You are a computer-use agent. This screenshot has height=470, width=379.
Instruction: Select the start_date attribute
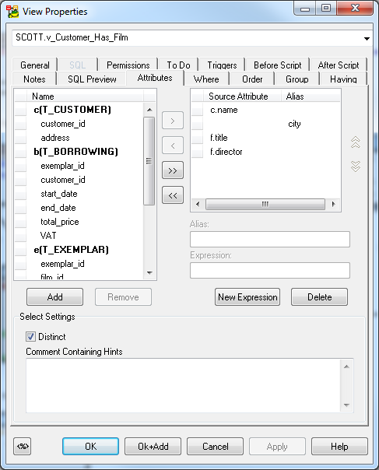point(79,194)
